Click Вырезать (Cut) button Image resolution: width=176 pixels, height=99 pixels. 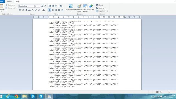pyautogui.click(x=10, y=5)
